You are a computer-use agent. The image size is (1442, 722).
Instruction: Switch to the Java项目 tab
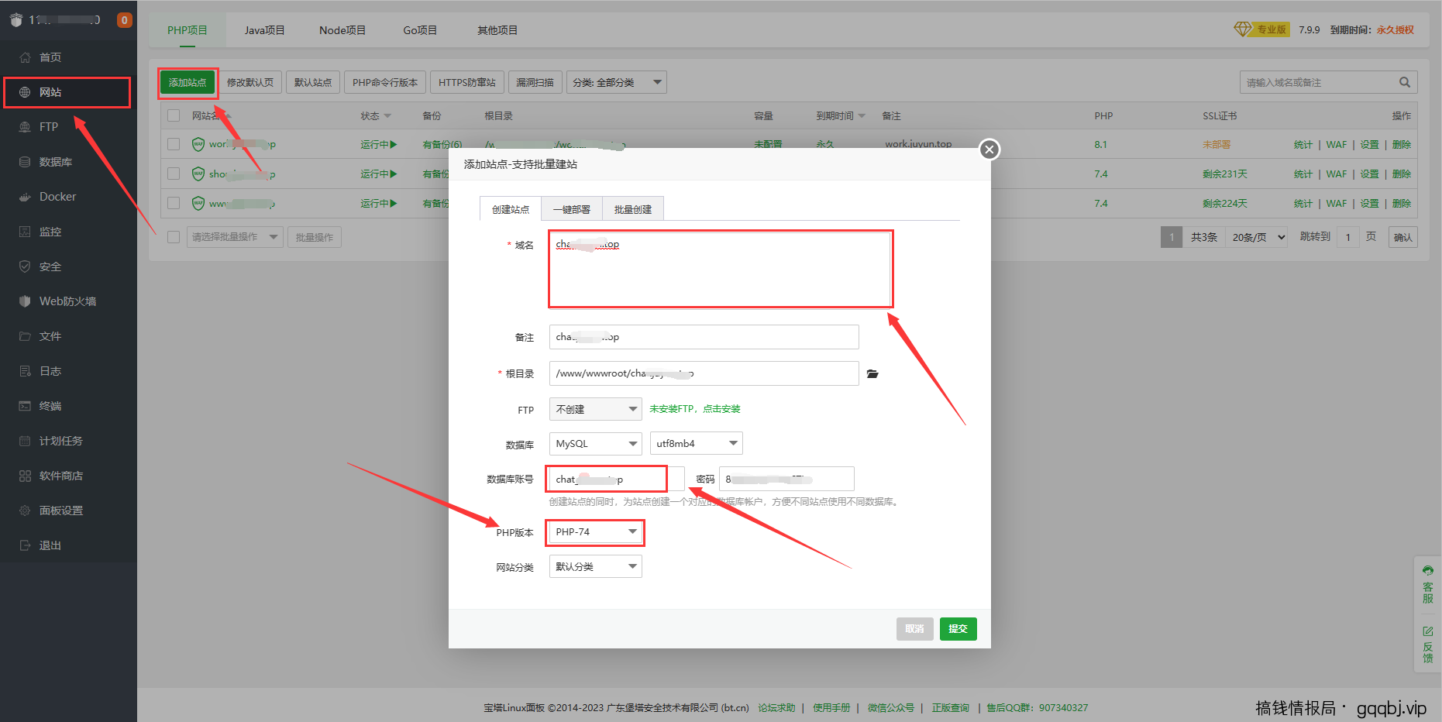(263, 29)
